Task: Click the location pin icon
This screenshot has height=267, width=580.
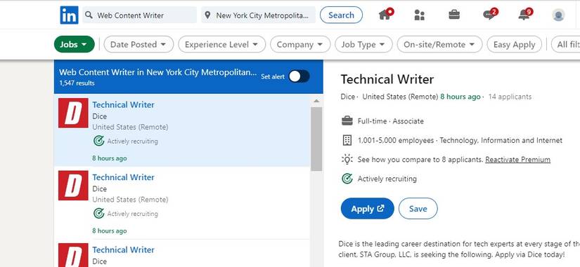Action: [x=207, y=15]
